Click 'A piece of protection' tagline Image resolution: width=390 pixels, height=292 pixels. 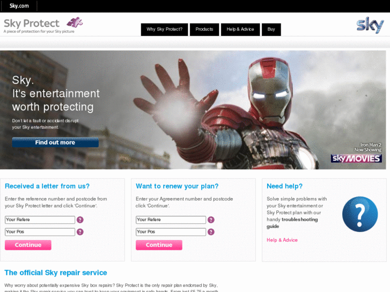click(x=39, y=31)
